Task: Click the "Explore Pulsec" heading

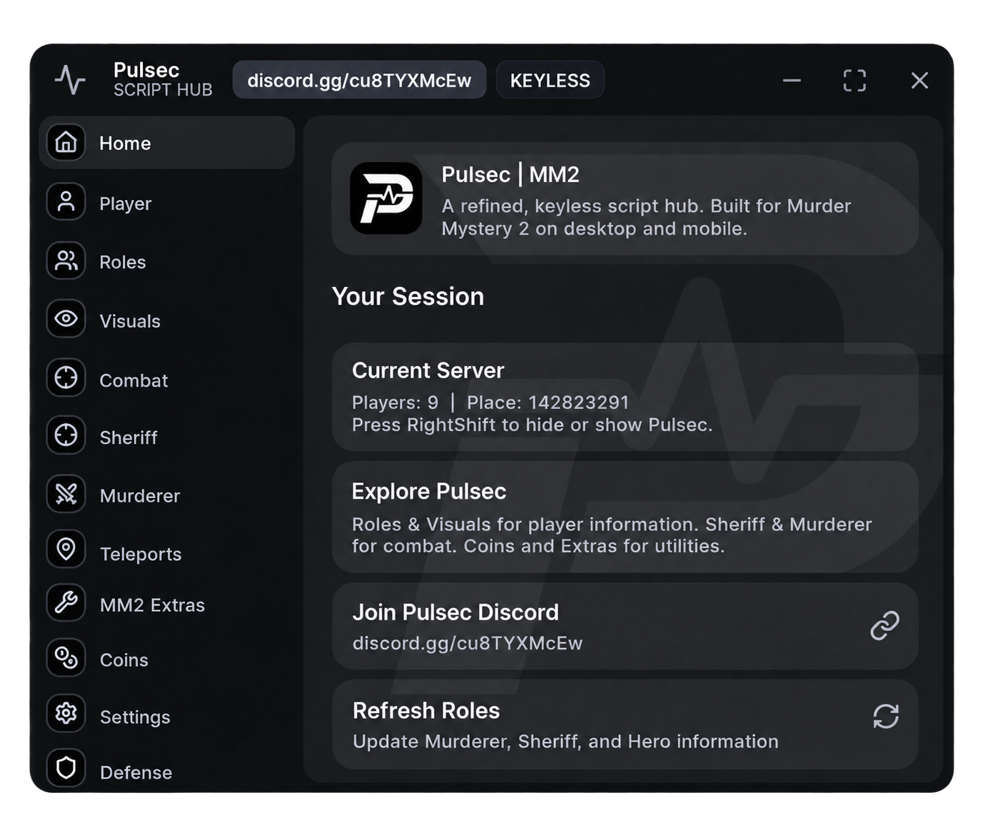Action: point(429,492)
